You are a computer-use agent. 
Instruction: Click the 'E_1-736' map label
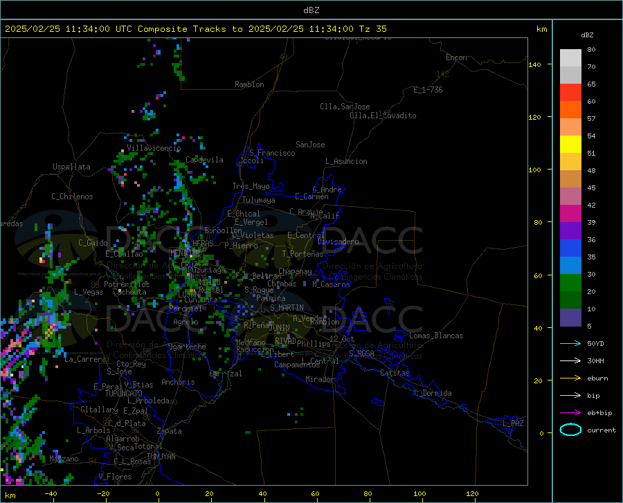[x=428, y=90]
